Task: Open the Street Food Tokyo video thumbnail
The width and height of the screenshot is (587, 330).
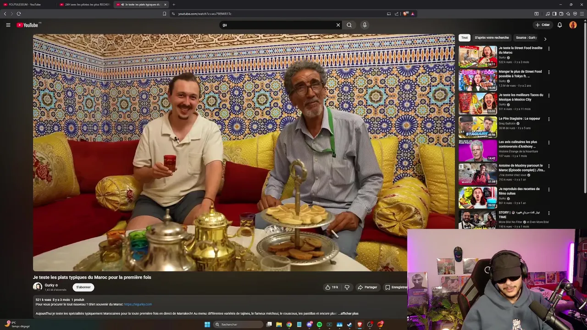Action: (478, 80)
